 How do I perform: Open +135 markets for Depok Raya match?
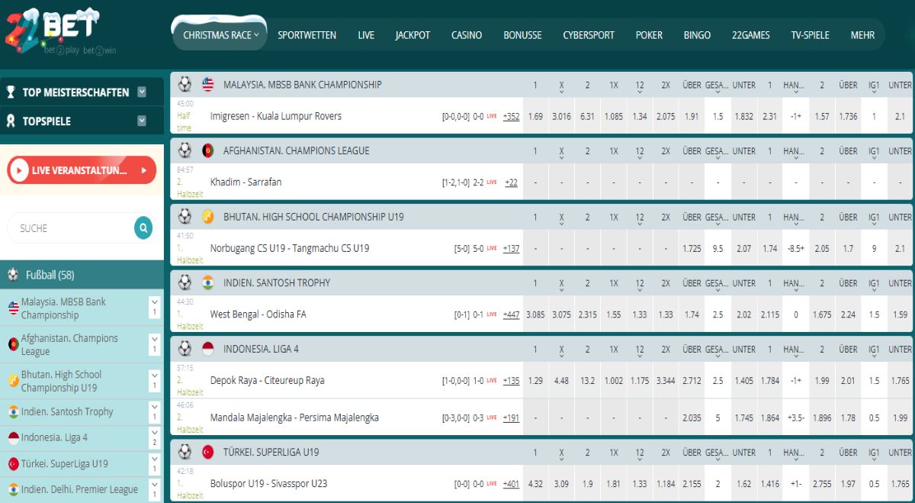click(511, 381)
